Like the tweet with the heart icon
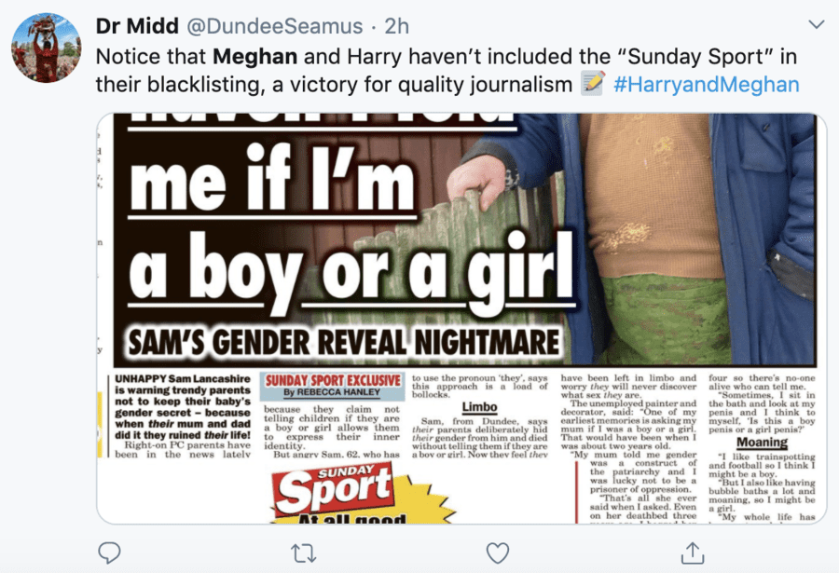 click(498, 553)
